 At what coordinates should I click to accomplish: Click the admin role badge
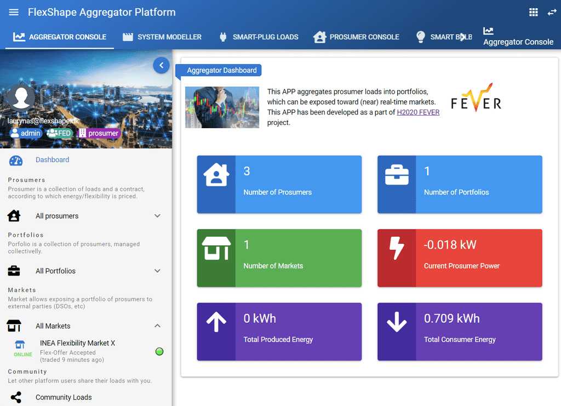pyautogui.click(x=25, y=133)
